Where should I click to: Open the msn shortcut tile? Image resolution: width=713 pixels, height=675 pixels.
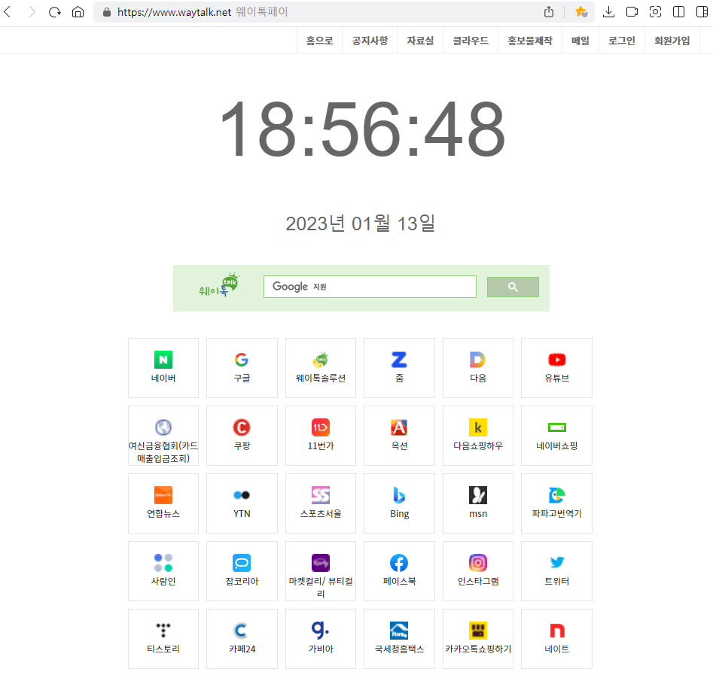[478, 503]
